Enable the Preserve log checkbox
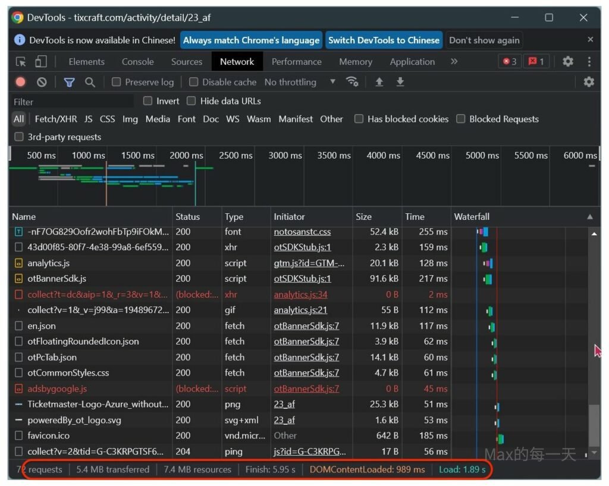This screenshot has width=609, height=486. pos(117,82)
